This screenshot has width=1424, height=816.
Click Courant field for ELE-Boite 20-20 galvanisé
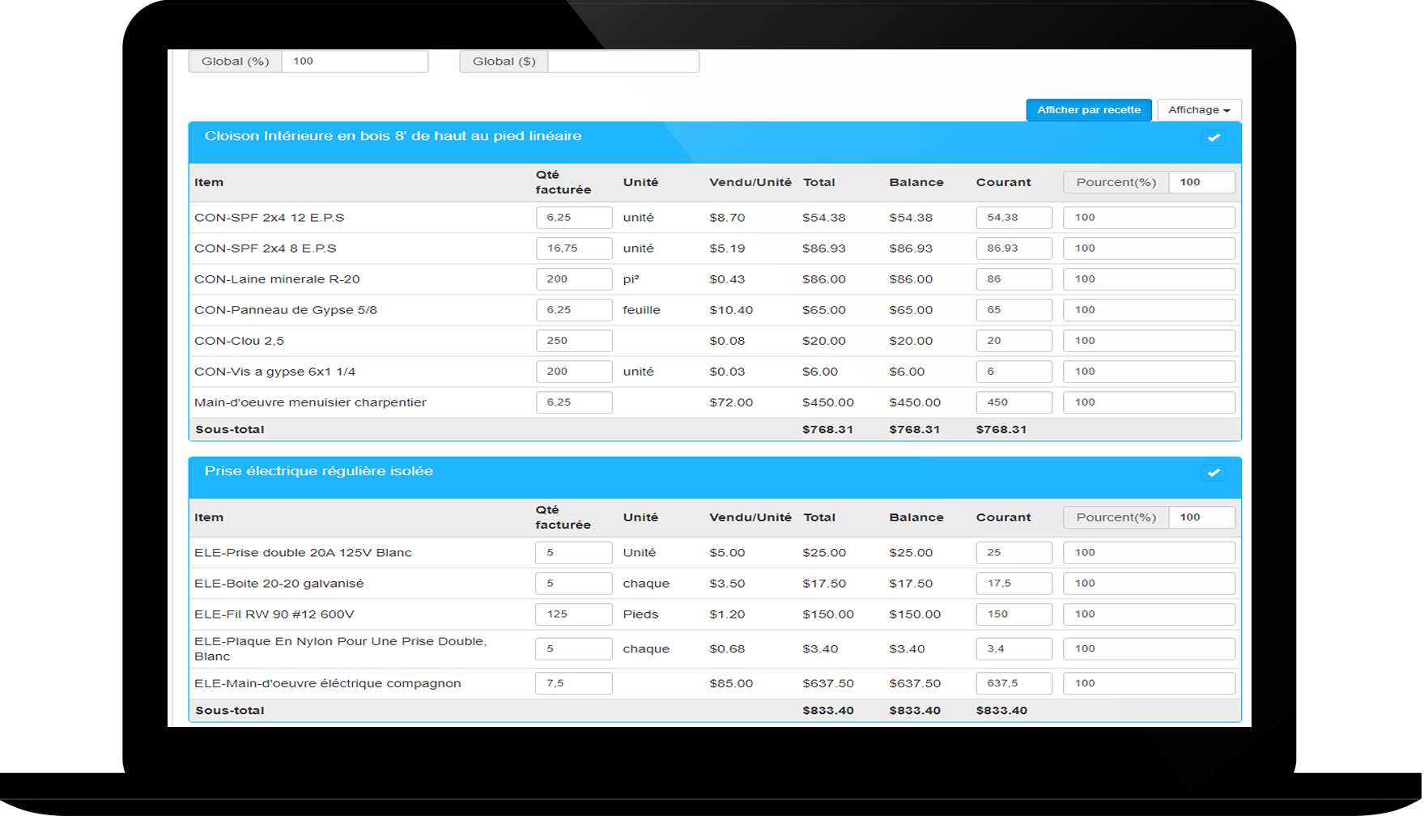click(x=1014, y=584)
